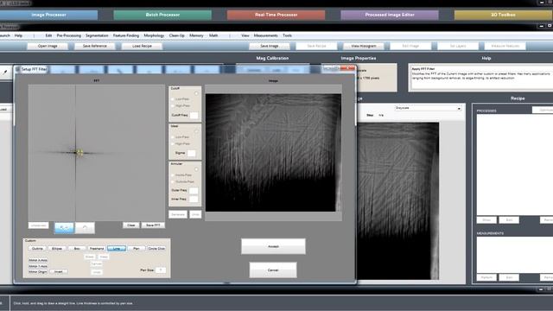Choose the Box custom shape tool

coord(77,249)
